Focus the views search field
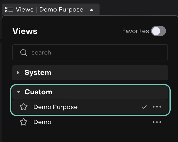Image resolution: width=178 pixels, height=142 pixels. (x=94, y=52)
